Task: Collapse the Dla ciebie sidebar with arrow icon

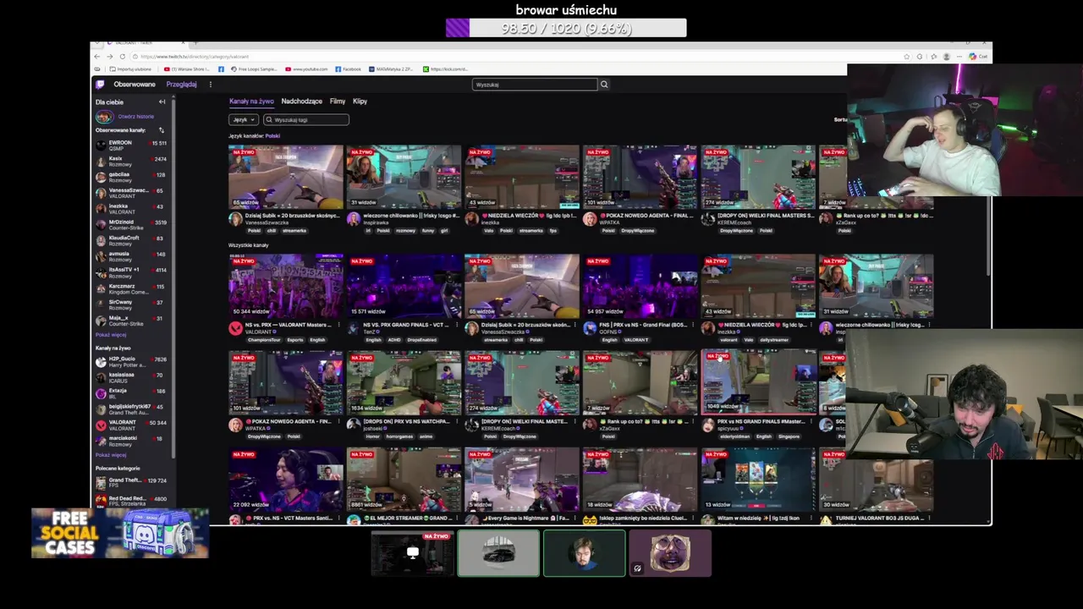Action: coord(162,101)
